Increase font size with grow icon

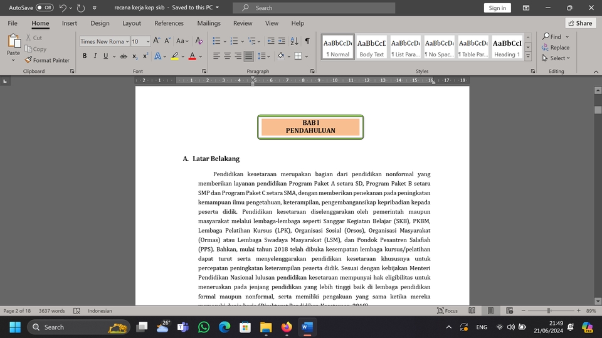tap(156, 41)
